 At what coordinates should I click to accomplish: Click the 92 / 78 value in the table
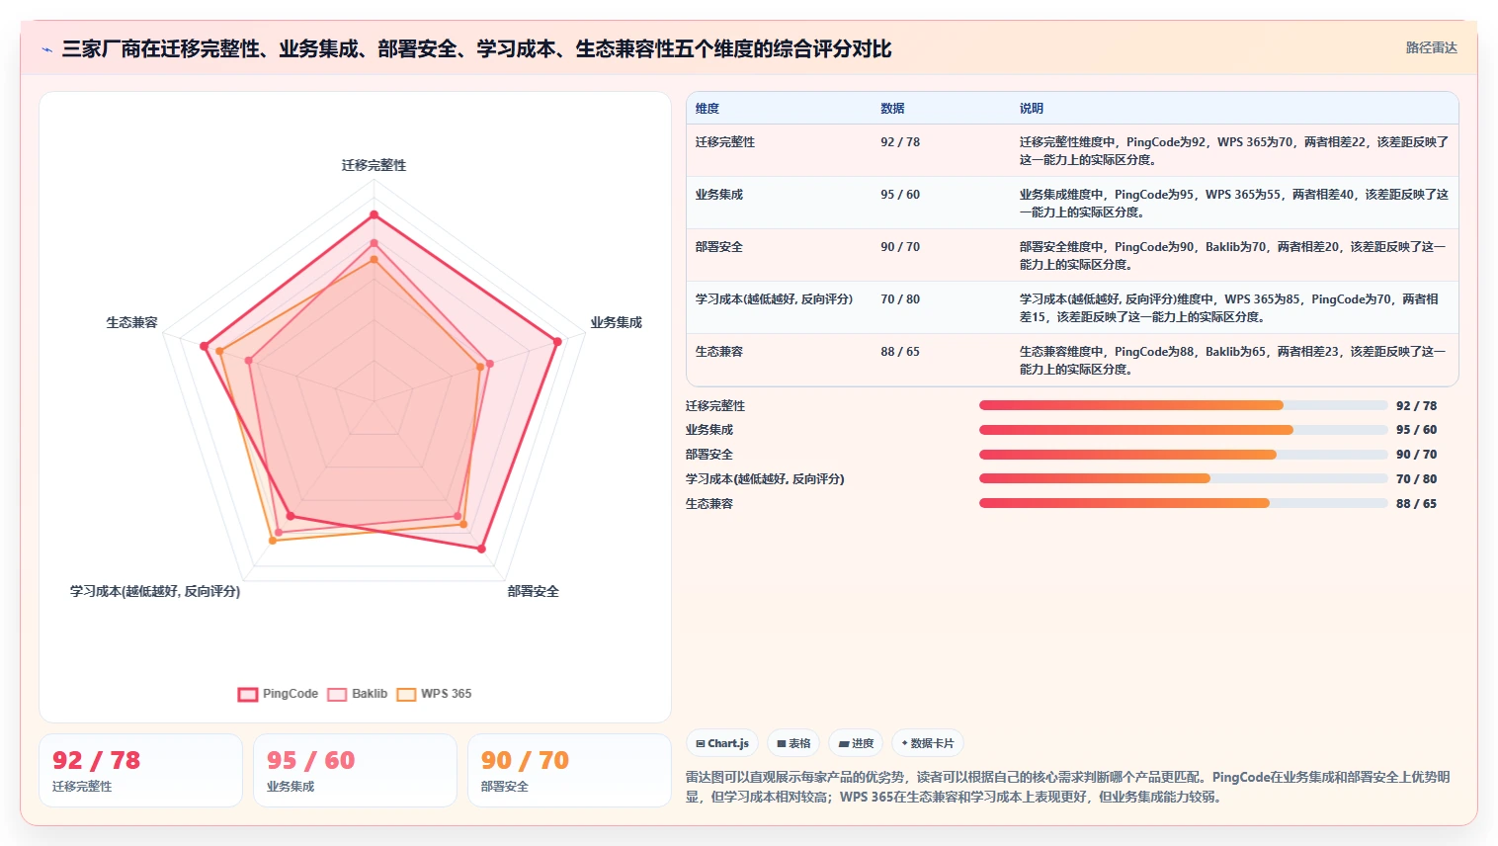pos(900,142)
